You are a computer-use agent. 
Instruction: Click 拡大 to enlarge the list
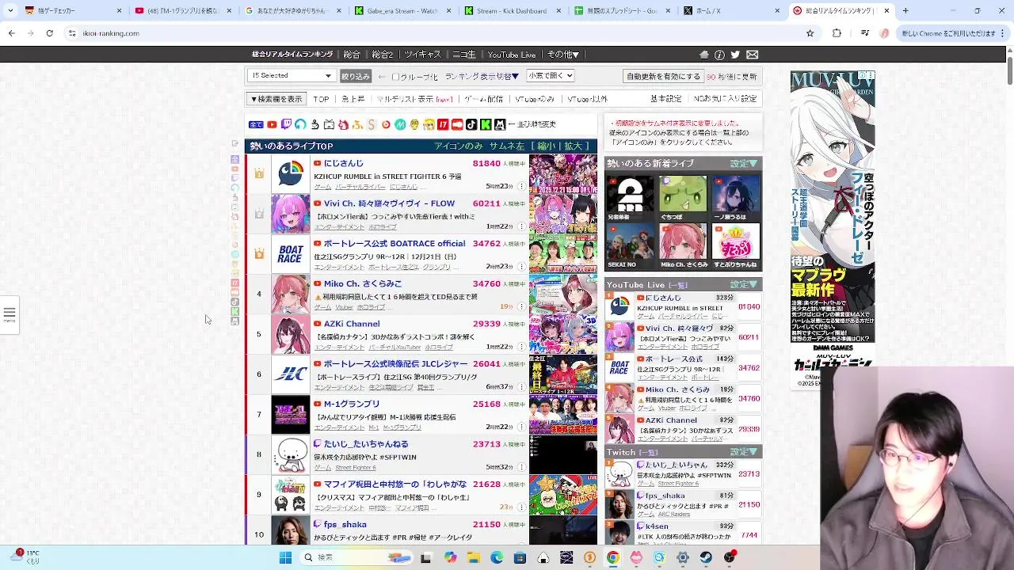[574, 146]
